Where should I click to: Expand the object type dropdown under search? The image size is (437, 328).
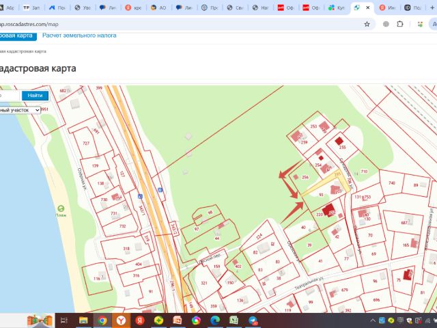(x=20, y=110)
